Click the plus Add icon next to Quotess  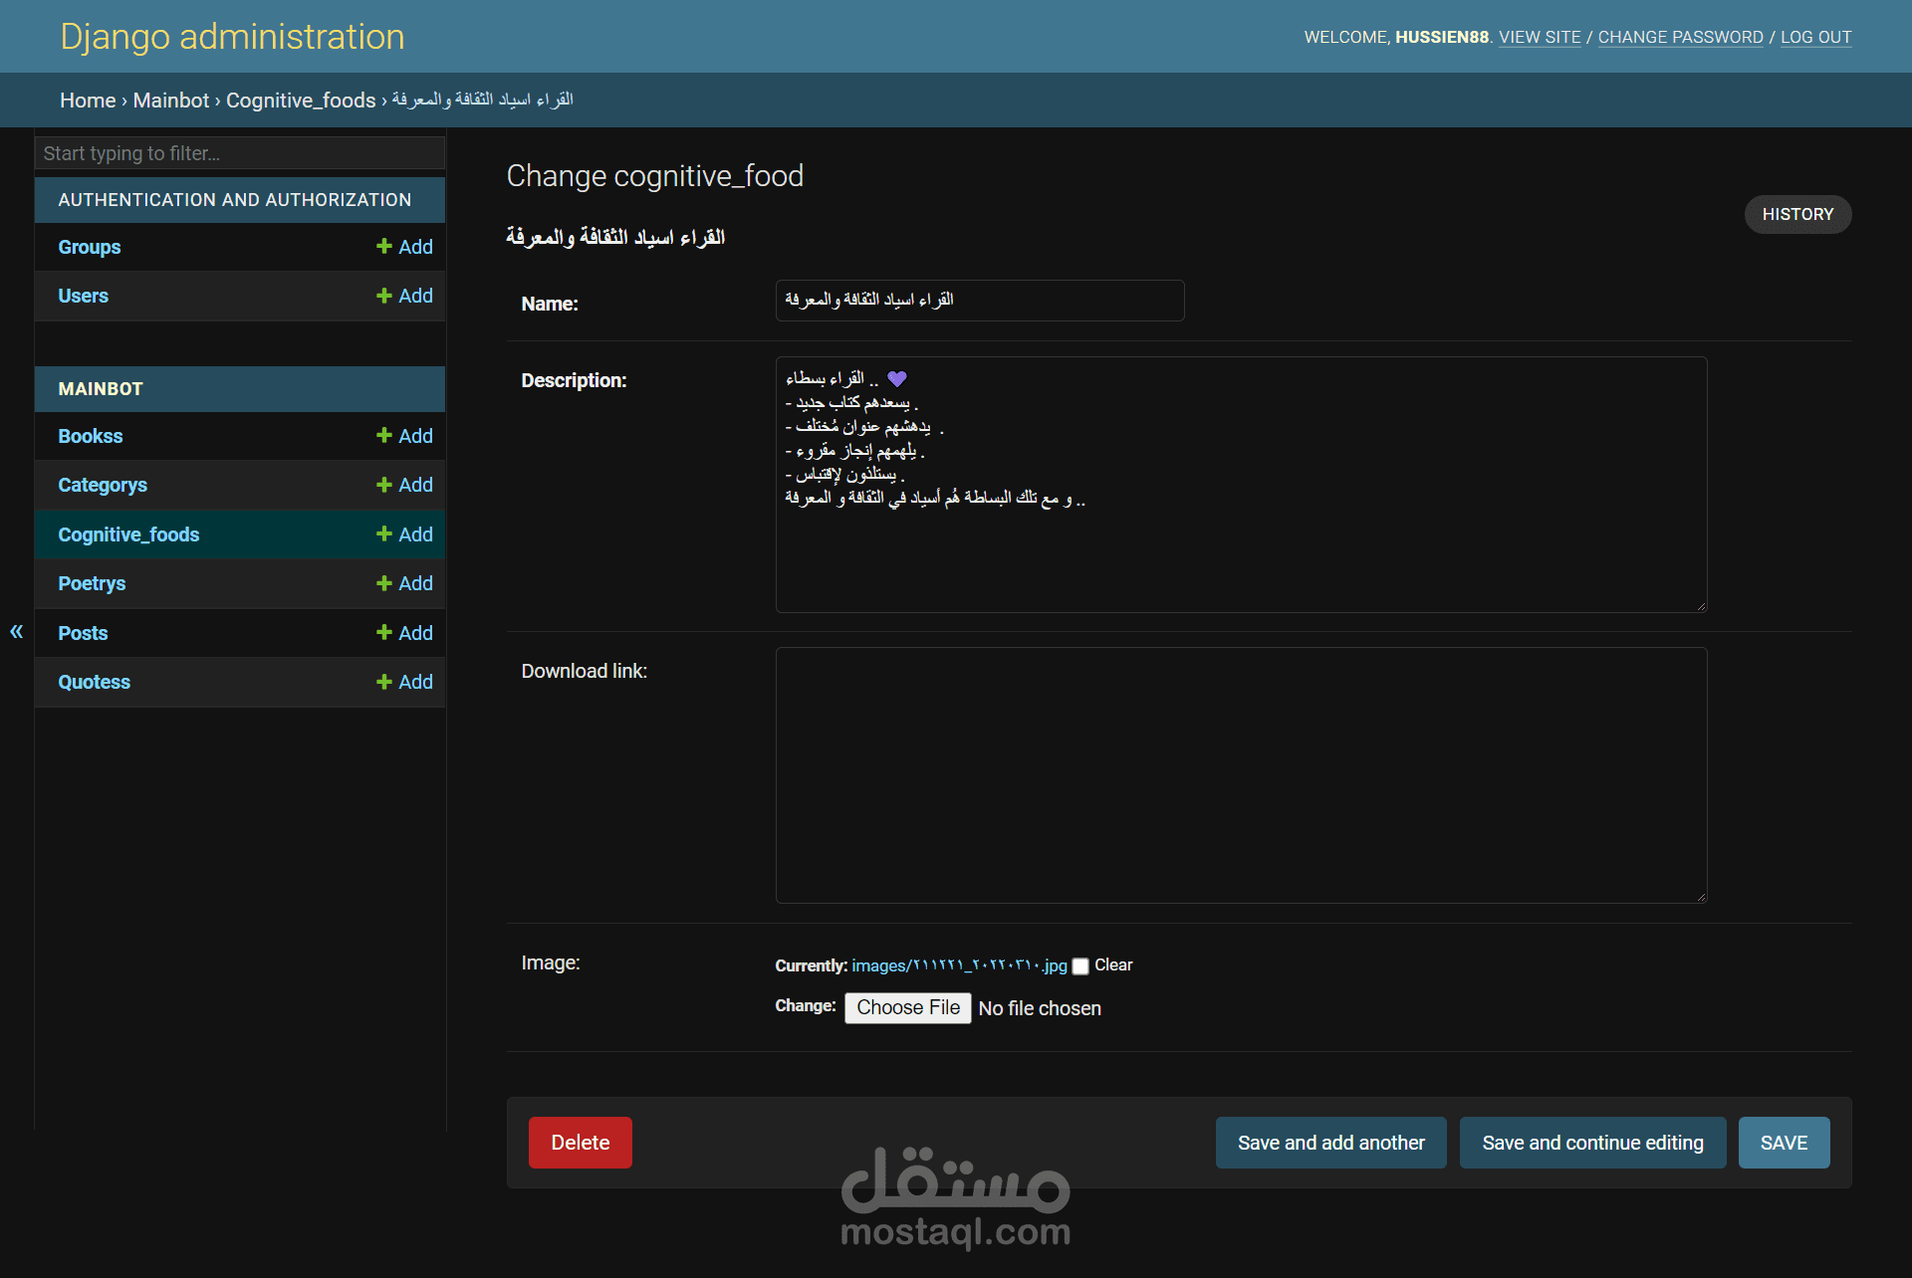(383, 681)
